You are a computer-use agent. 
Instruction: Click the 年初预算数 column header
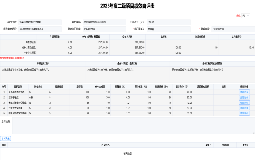tap(55, 37)
